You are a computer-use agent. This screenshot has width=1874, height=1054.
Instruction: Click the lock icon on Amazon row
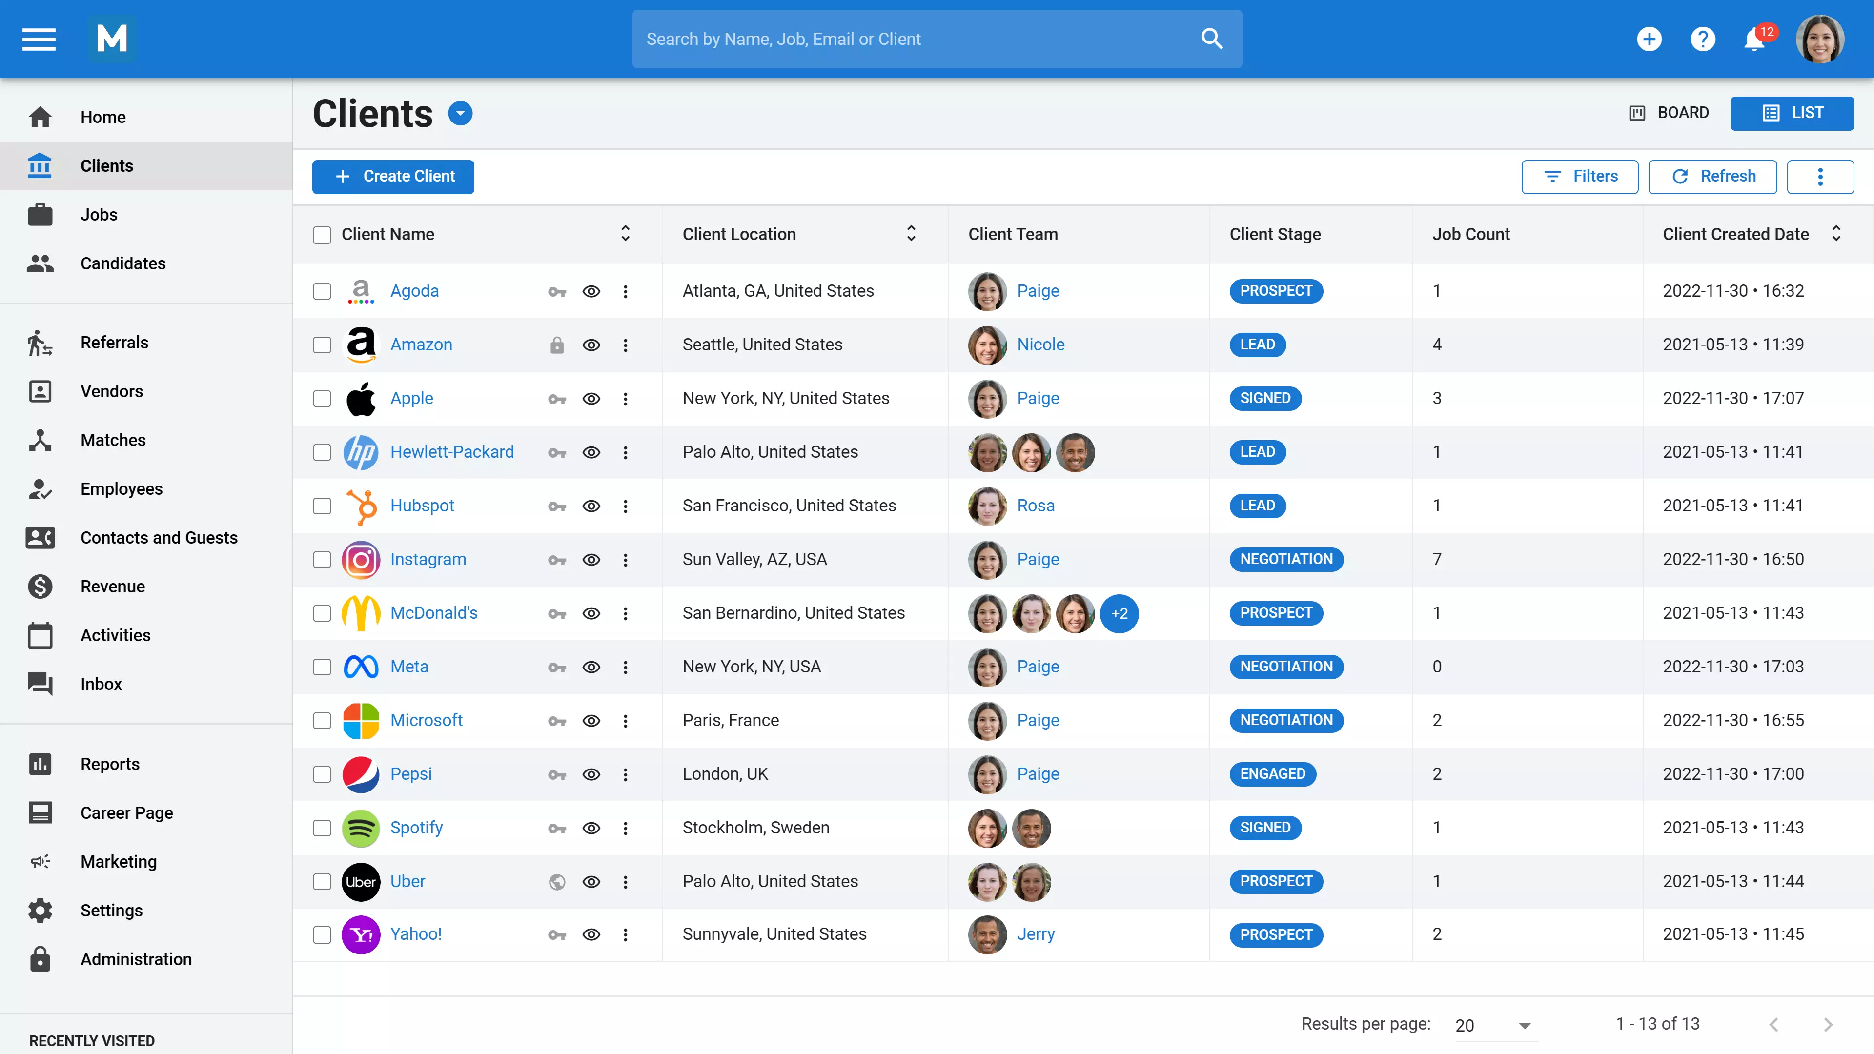tap(556, 345)
